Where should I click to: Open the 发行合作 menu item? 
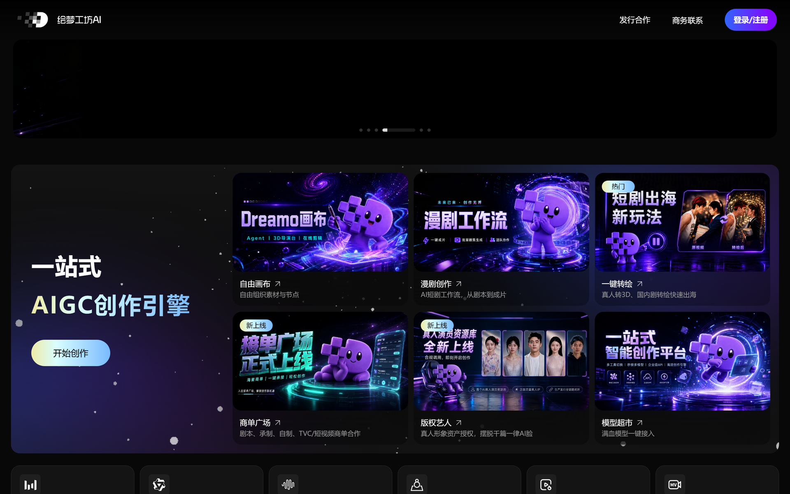click(634, 20)
